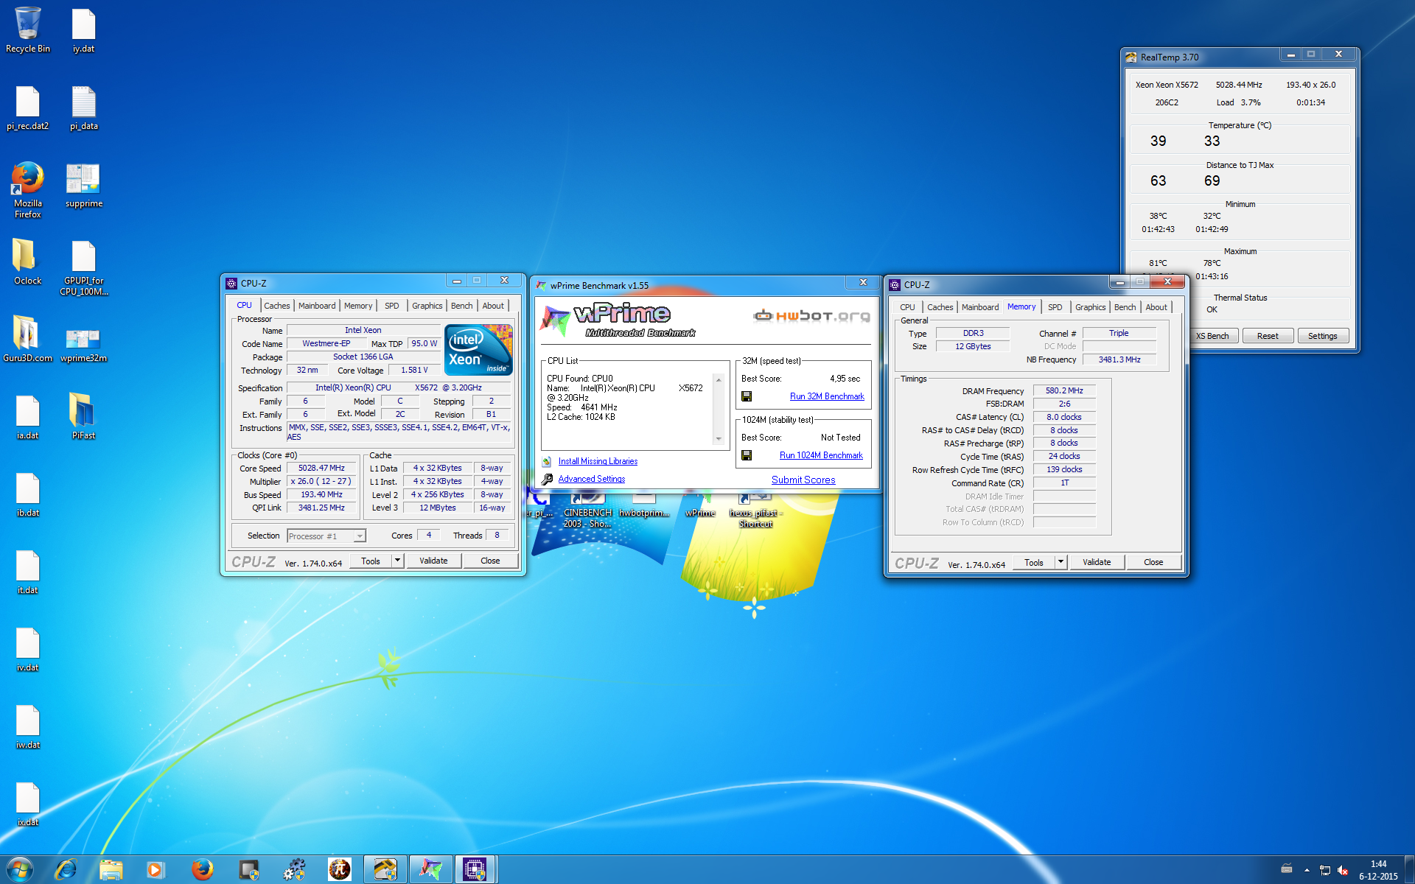Click the SuperPi taskbar icon
Viewport: 1415px width, 884px height.
[340, 869]
